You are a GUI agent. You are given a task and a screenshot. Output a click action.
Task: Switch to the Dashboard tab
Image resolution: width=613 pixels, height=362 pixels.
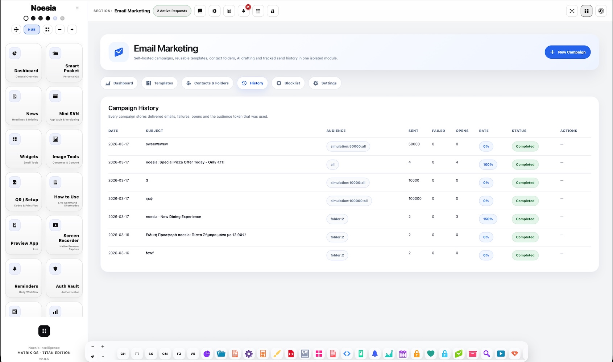click(x=119, y=83)
